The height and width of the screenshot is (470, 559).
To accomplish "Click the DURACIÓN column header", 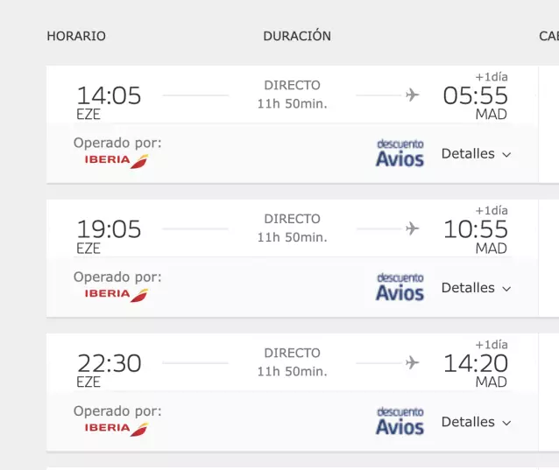I will 297,36.
